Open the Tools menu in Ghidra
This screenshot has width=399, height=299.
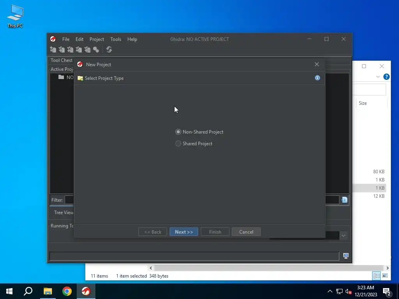point(115,39)
